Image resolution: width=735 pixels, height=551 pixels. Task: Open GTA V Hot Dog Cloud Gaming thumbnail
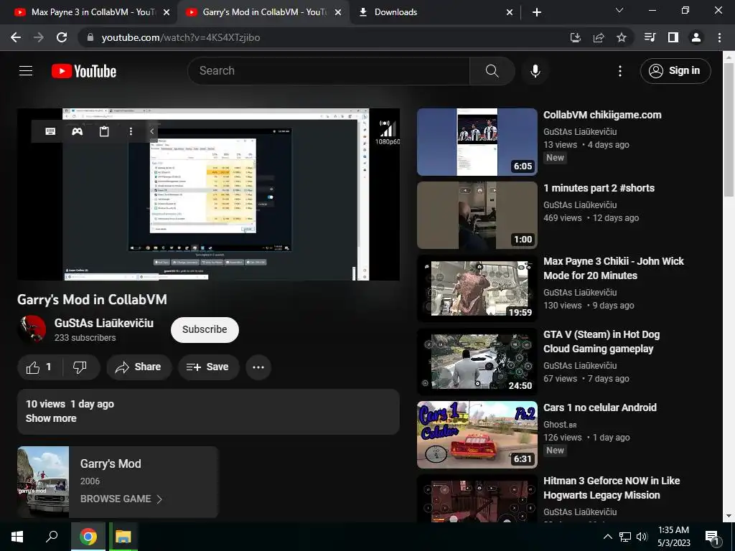pos(477,362)
